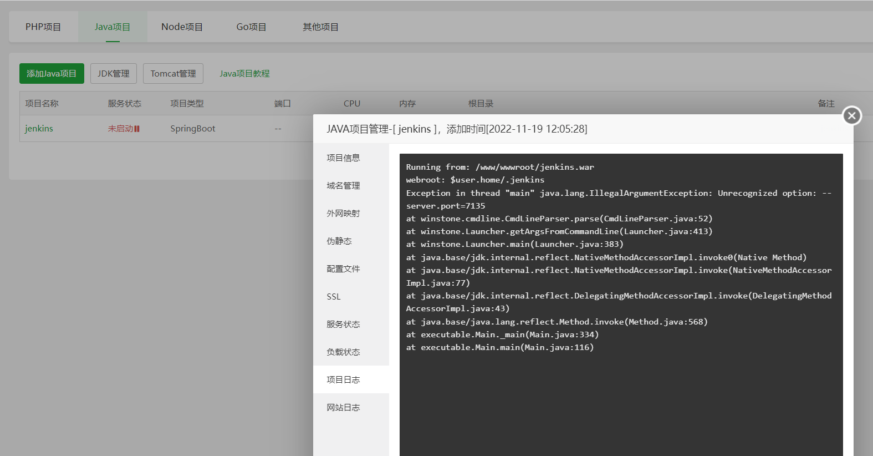Open the Node项目 tab

182,27
